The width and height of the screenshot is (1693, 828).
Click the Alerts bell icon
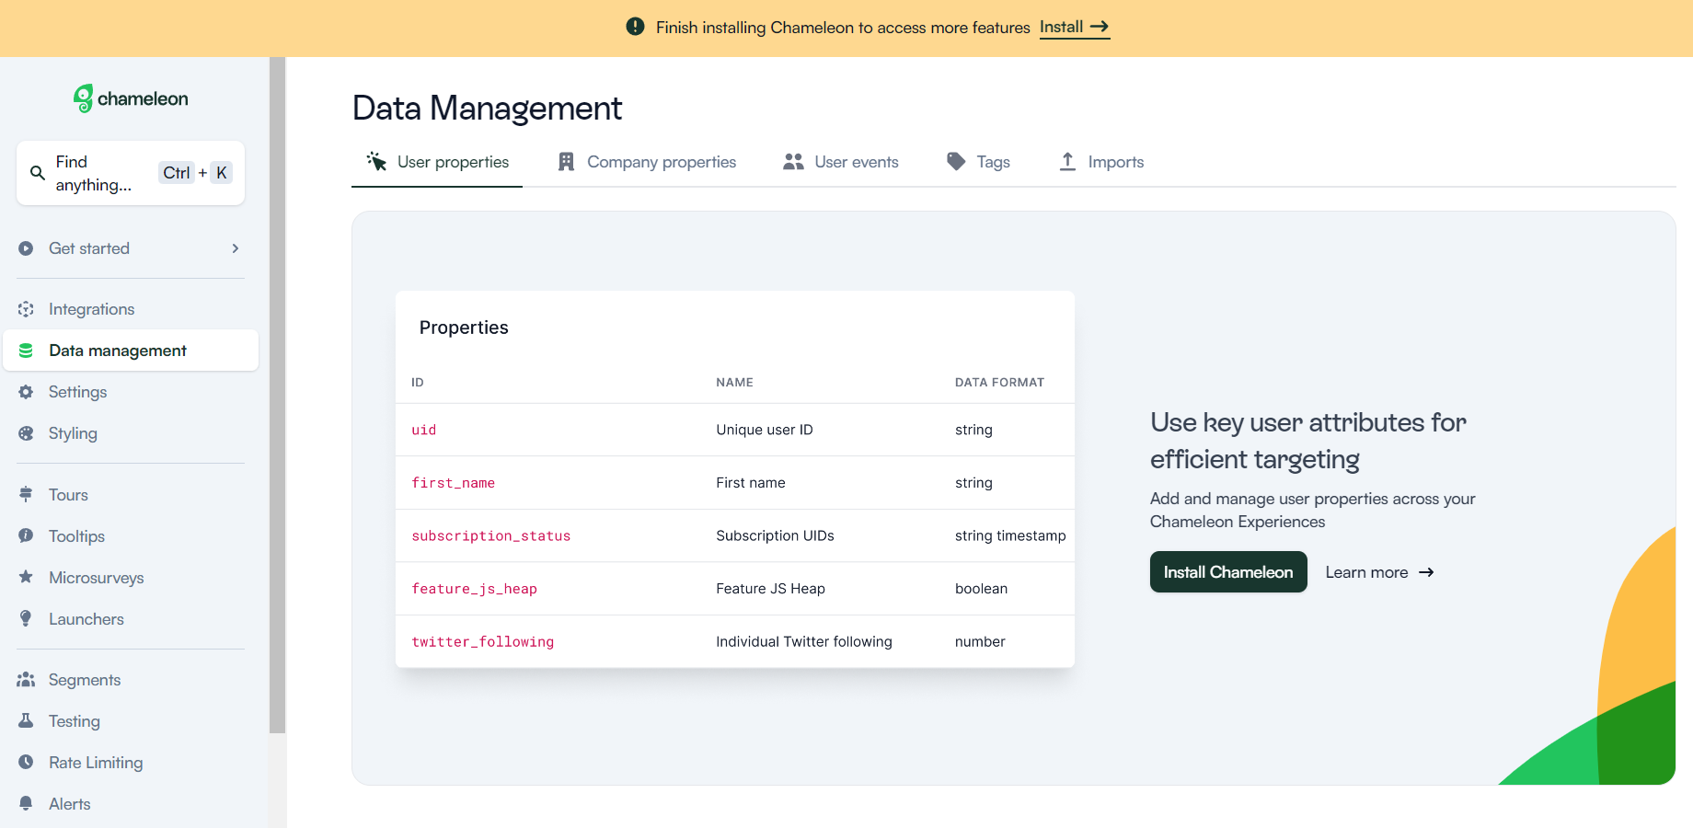(26, 804)
